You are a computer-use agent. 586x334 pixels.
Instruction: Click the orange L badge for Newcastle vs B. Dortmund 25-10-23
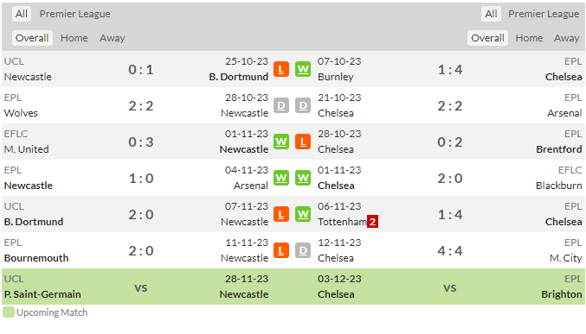click(x=281, y=69)
